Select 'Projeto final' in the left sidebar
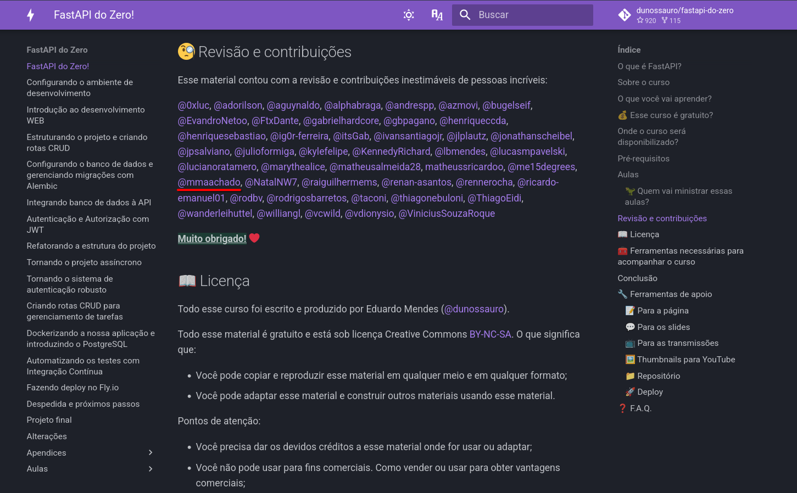The height and width of the screenshot is (493, 797). click(49, 419)
